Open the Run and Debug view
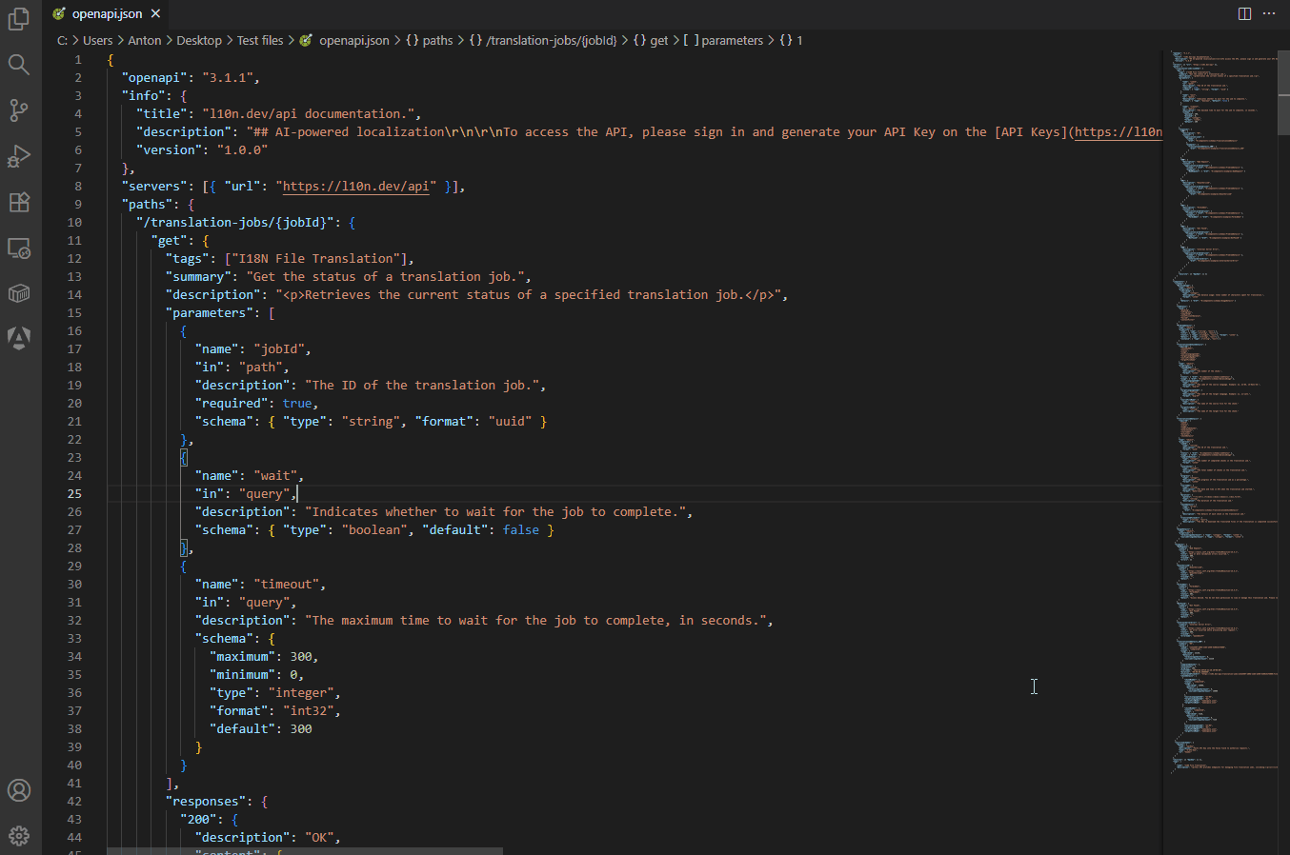Image resolution: width=1290 pixels, height=855 pixels. (x=19, y=156)
